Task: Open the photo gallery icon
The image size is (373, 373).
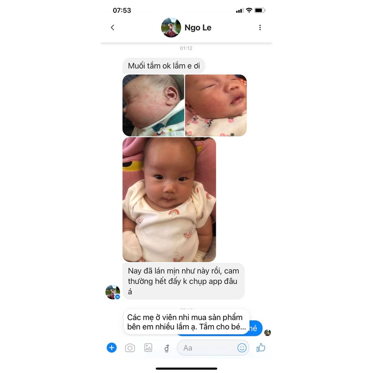Action: (148, 347)
